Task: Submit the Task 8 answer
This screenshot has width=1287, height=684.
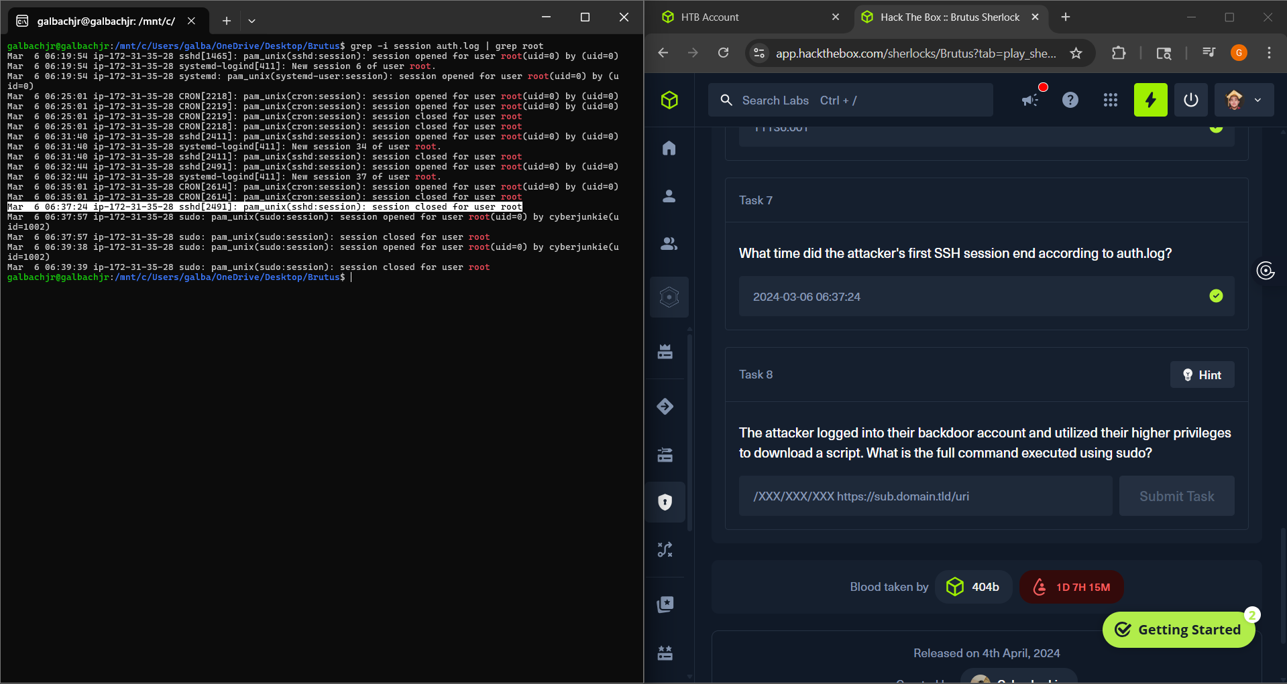Action: 1176,496
